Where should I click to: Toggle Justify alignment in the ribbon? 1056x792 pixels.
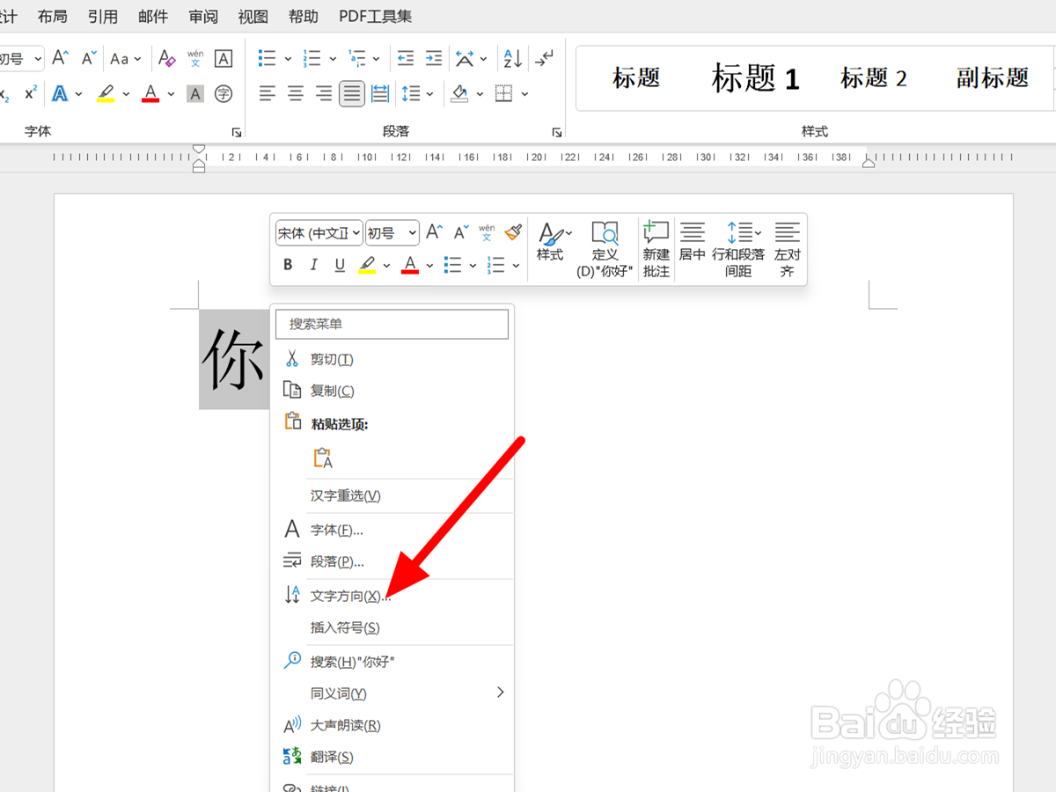(352, 93)
